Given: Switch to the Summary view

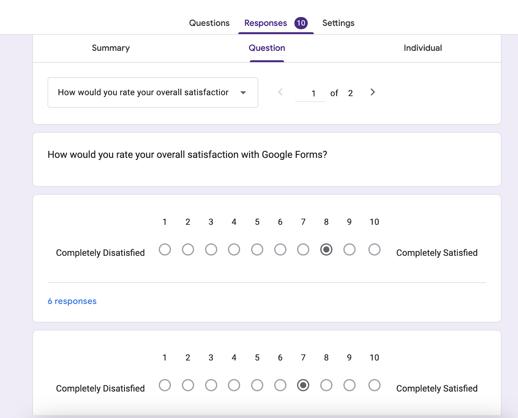Looking at the screenshot, I should pyautogui.click(x=111, y=48).
